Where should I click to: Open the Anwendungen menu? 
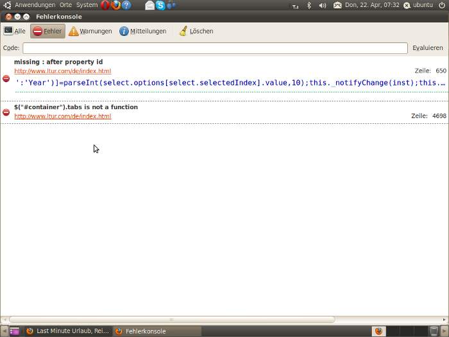click(35, 5)
